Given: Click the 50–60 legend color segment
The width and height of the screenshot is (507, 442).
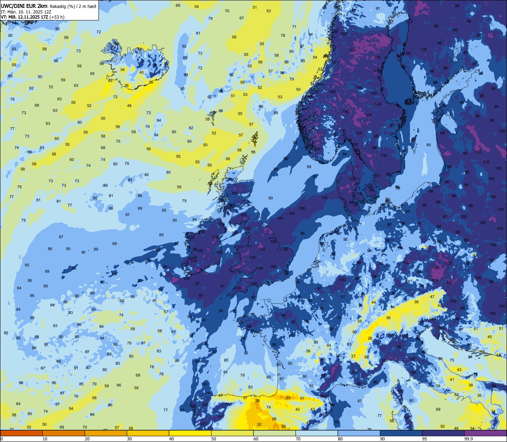Looking at the screenshot, I should click(x=232, y=433).
